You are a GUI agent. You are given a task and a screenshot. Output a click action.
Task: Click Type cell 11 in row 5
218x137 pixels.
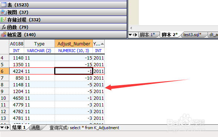point(39,64)
